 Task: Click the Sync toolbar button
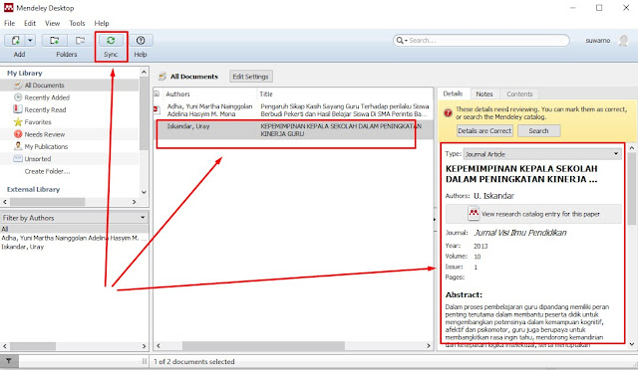click(x=111, y=40)
